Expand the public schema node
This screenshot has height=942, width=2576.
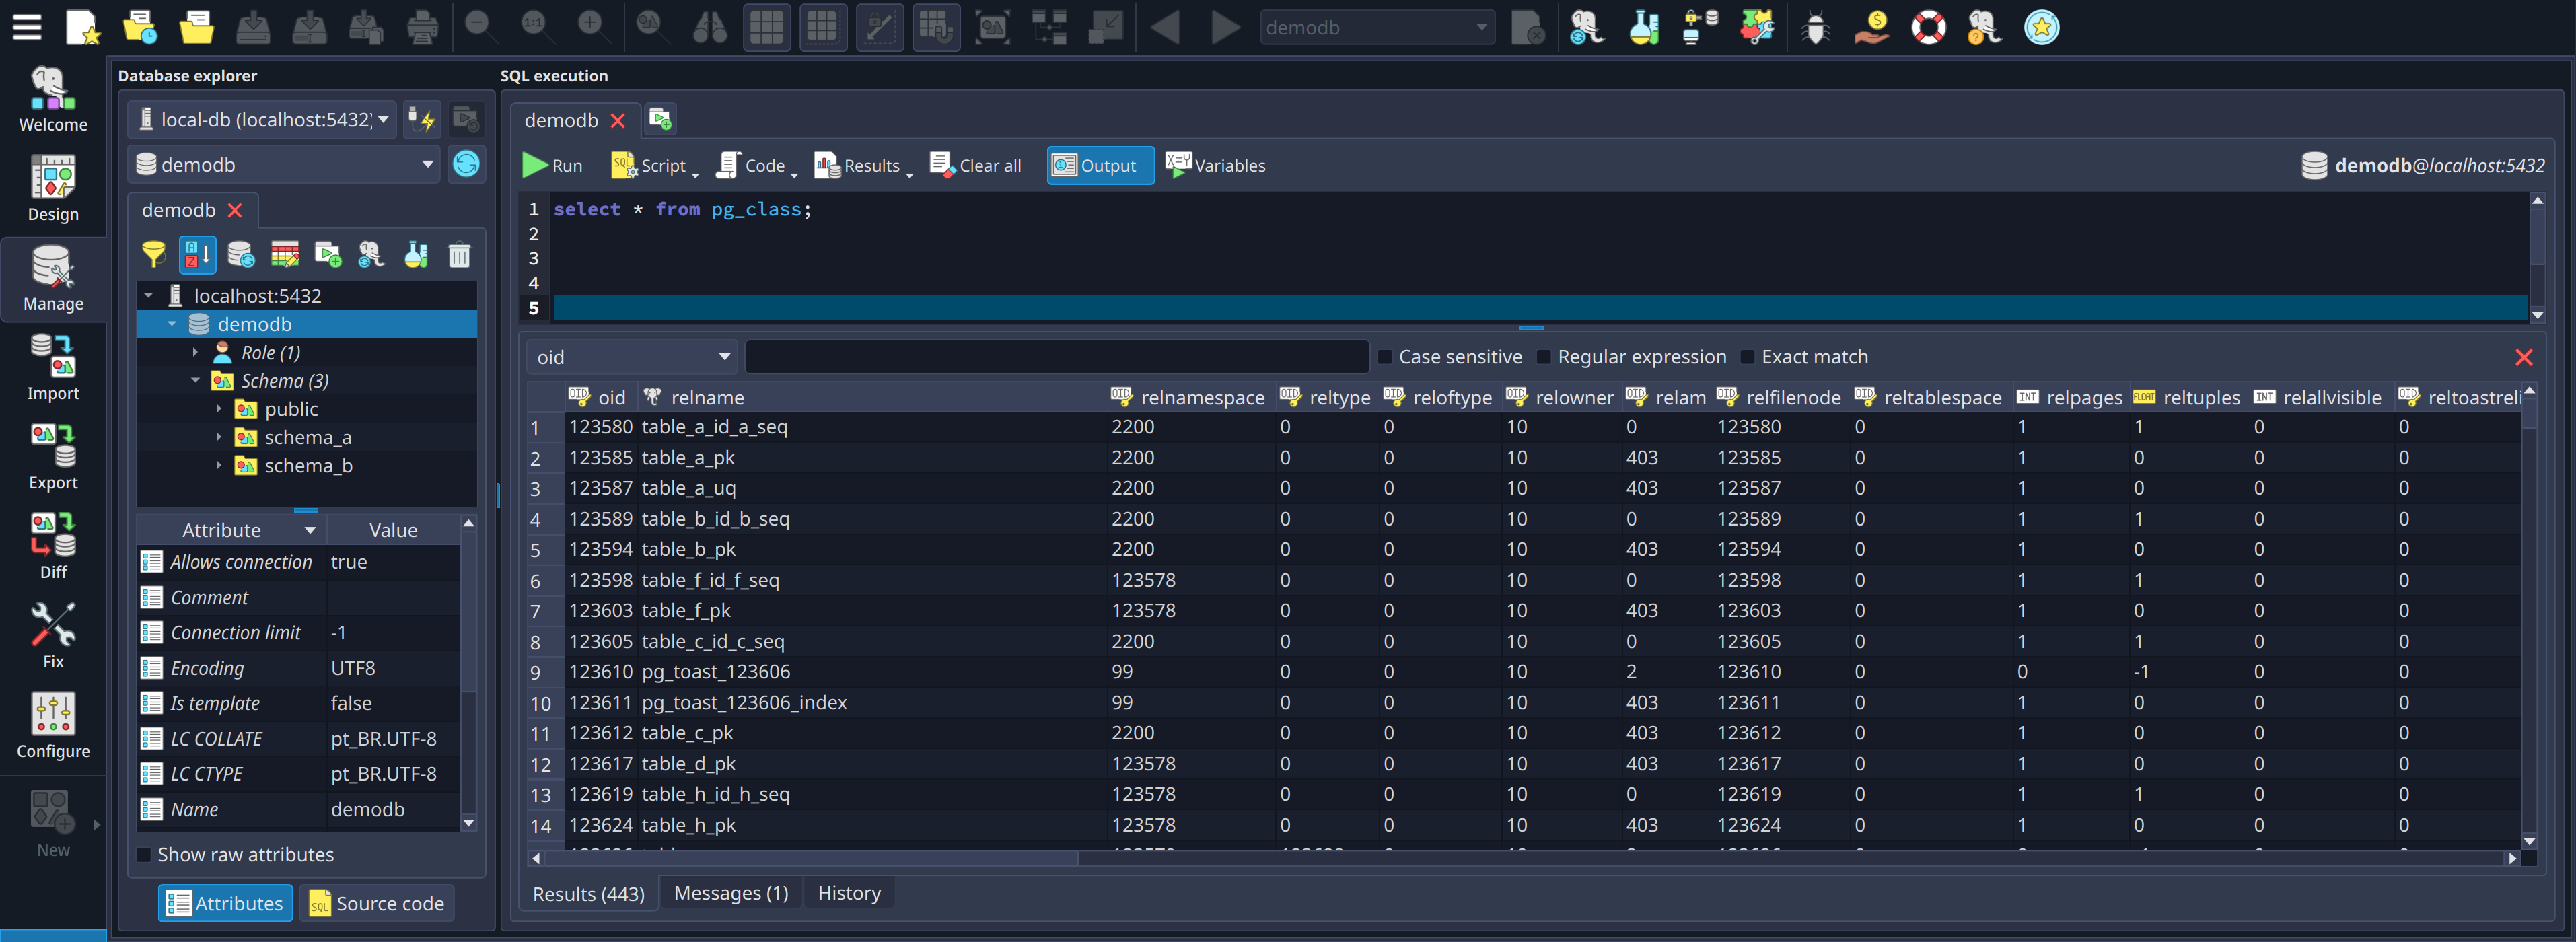219,408
